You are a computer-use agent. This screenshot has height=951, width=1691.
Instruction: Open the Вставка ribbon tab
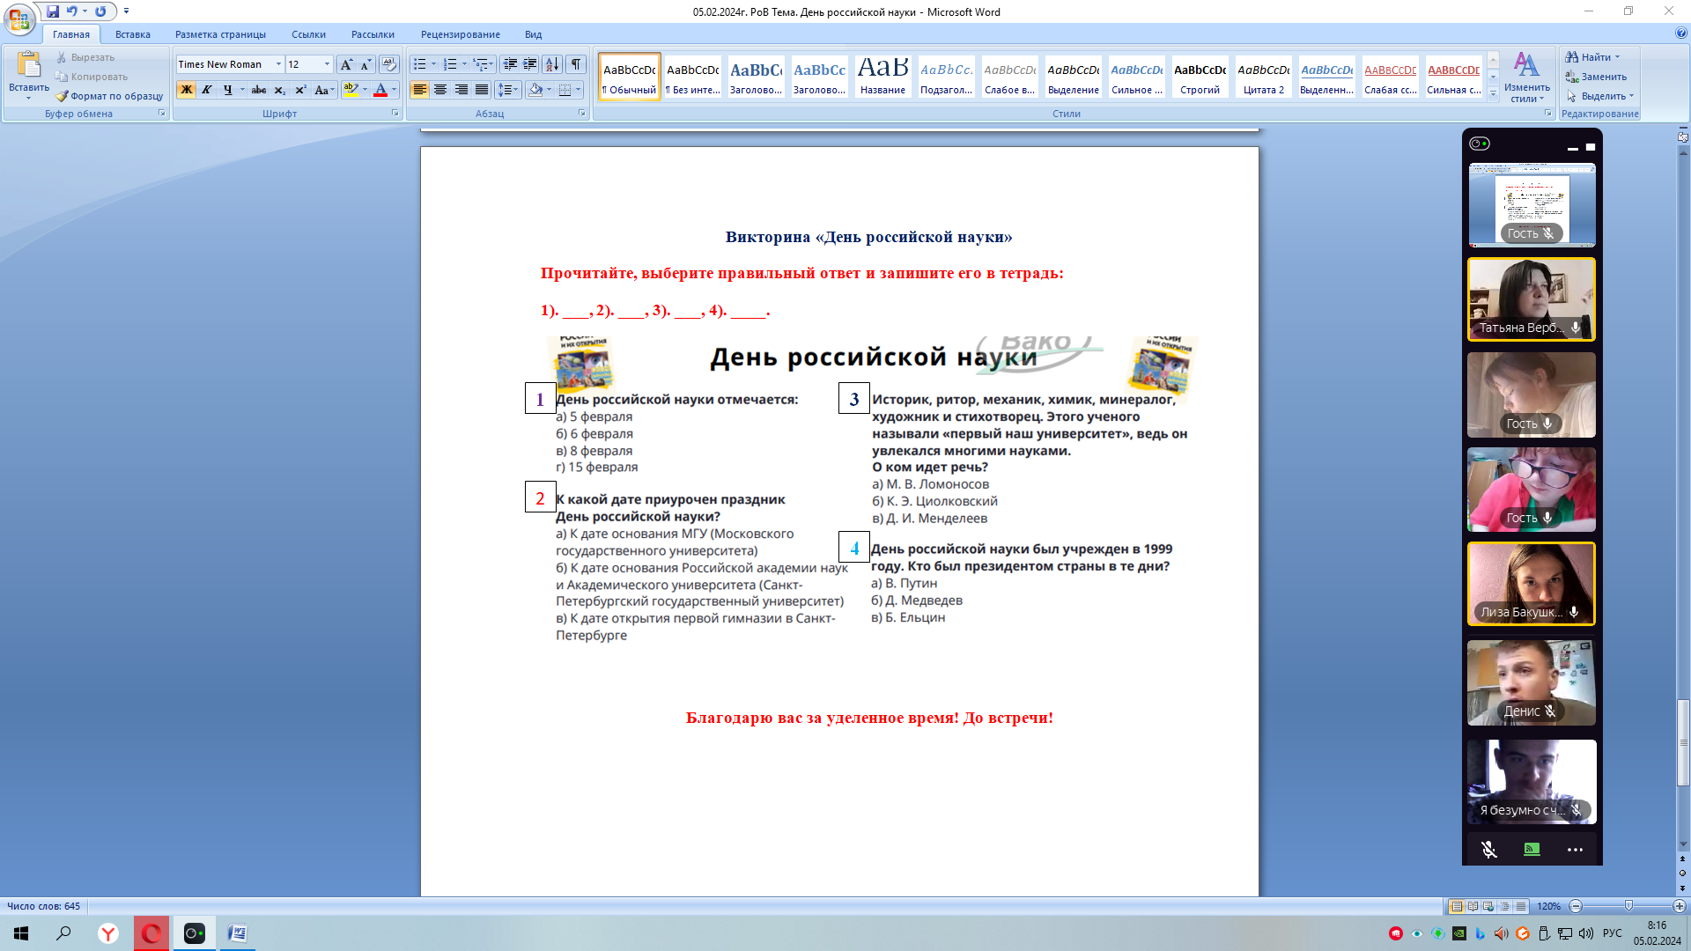pyautogui.click(x=133, y=34)
